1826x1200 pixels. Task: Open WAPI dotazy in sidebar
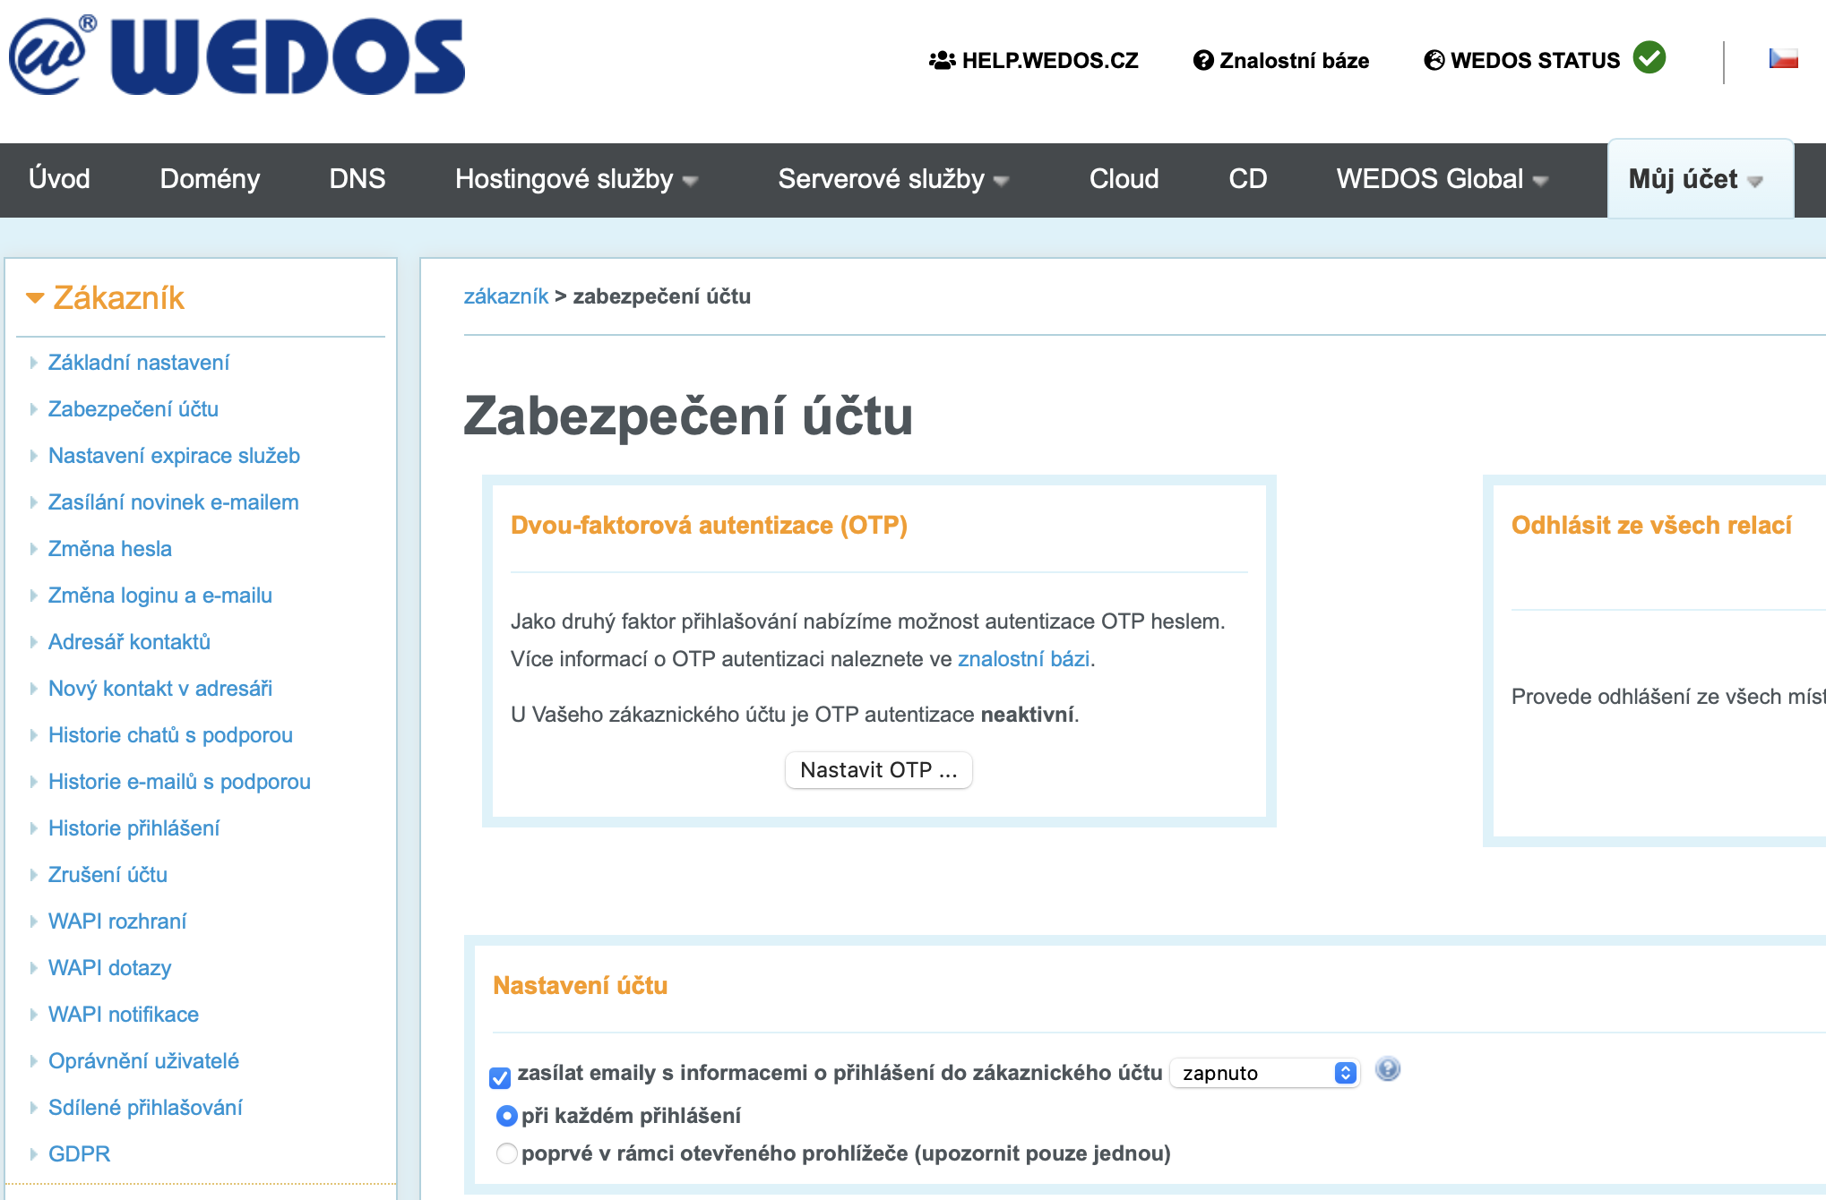coord(109,968)
